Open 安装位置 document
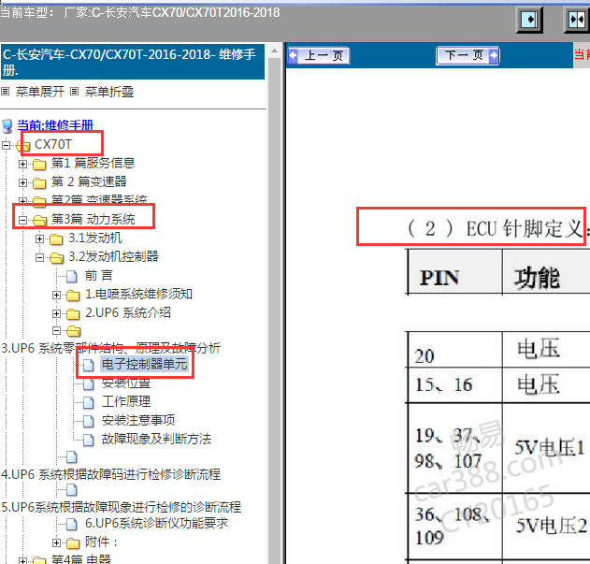 pos(126,383)
